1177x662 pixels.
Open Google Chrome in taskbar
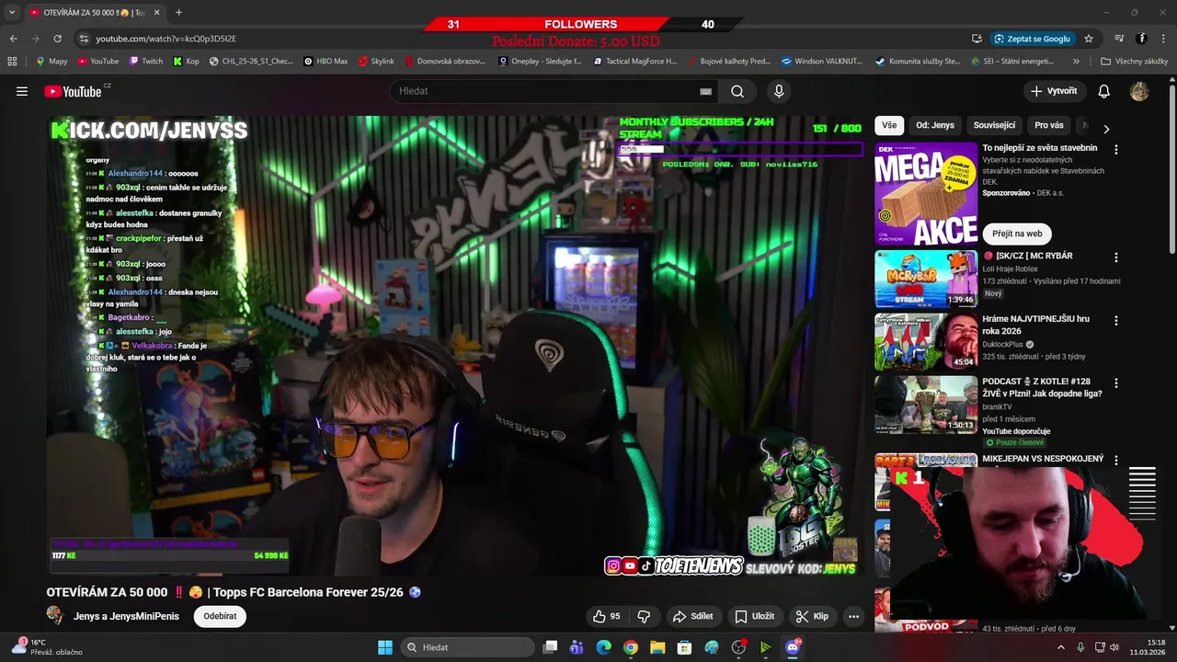point(630,647)
